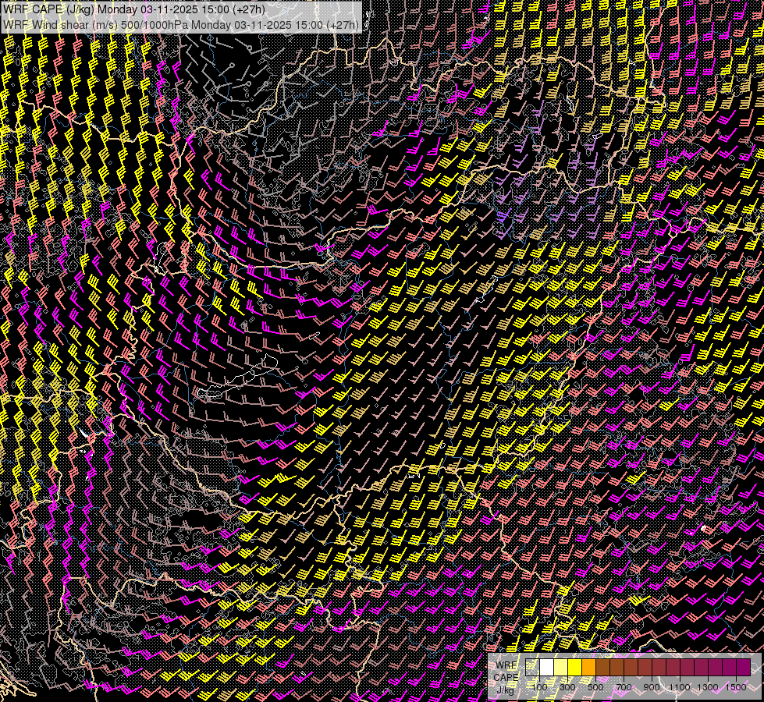
Task: Select the first brown swatch after orange
Action: (x=603, y=667)
